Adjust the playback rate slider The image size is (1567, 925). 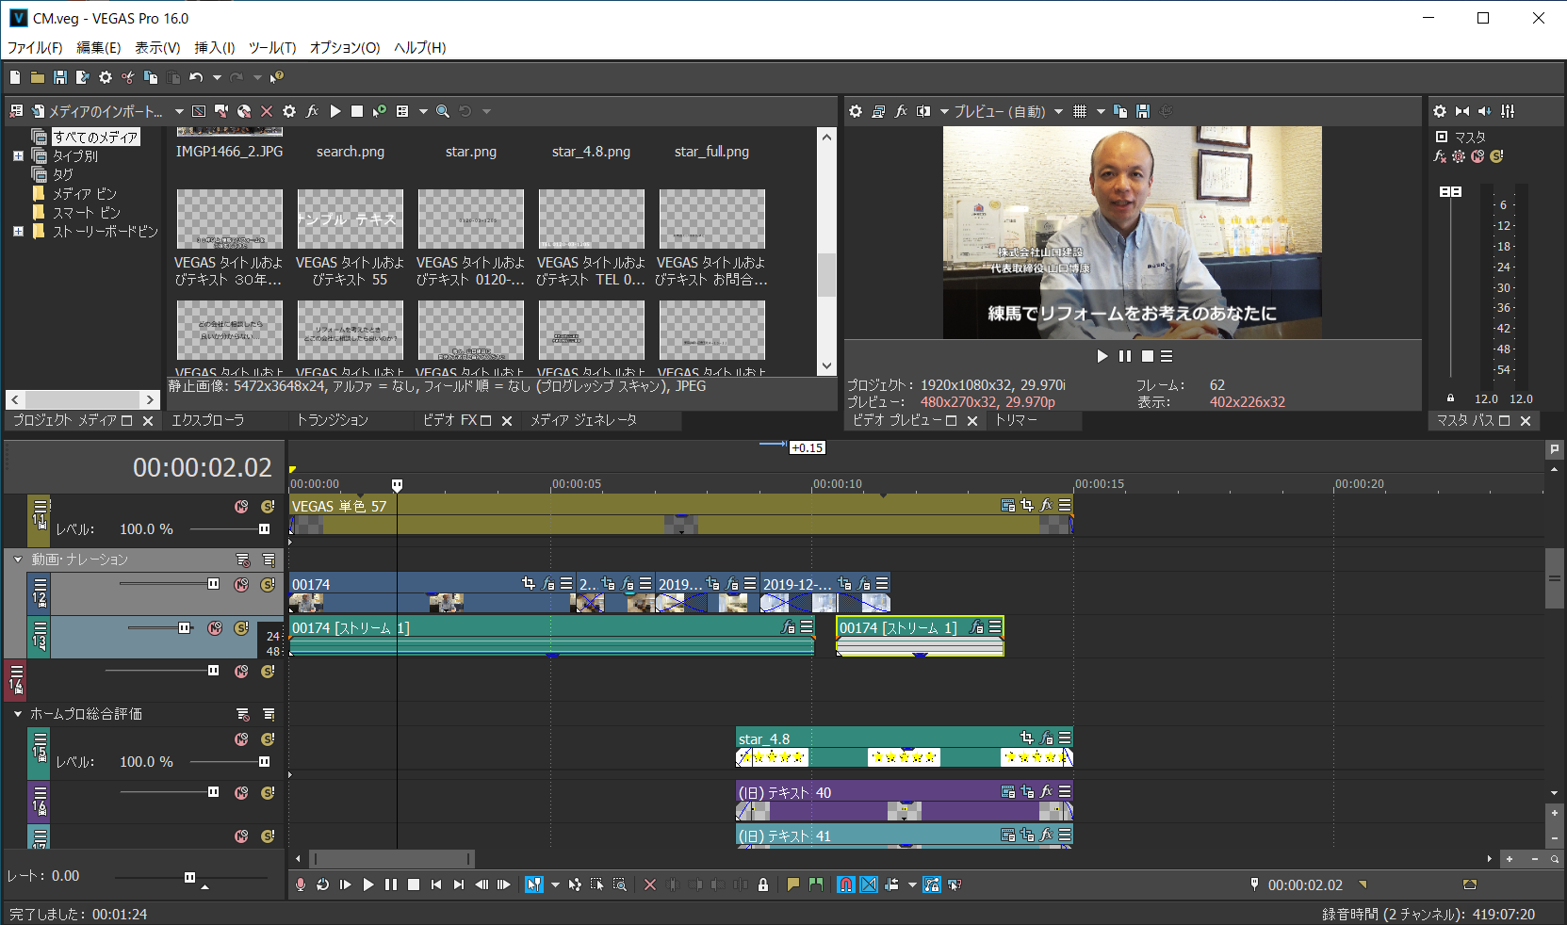click(189, 877)
